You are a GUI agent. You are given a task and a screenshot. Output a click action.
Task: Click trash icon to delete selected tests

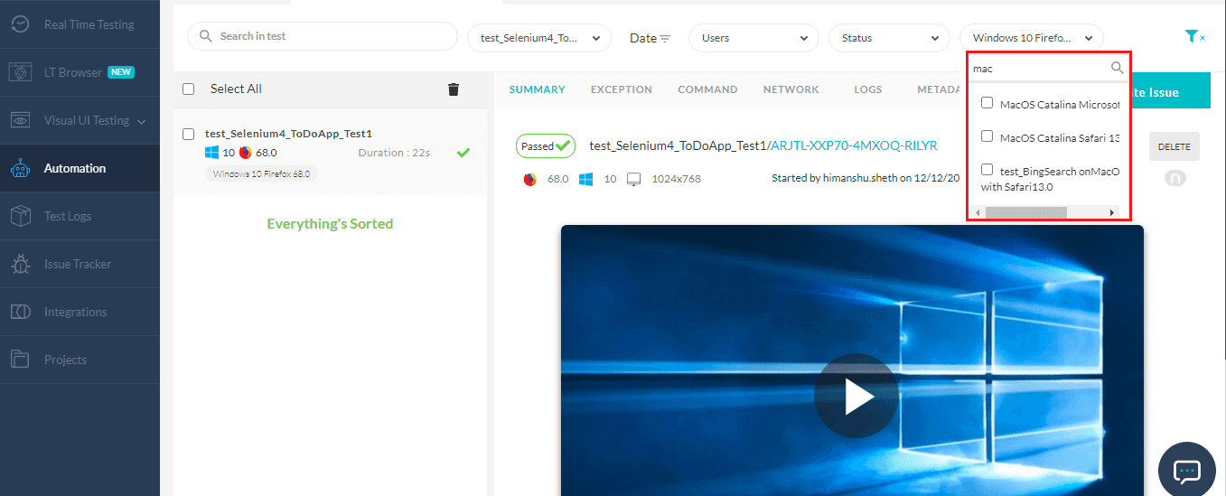[x=454, y=89]
